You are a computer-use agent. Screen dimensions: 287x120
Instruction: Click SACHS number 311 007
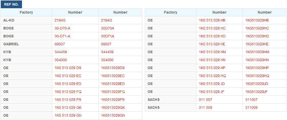click(x=206, y=100)
